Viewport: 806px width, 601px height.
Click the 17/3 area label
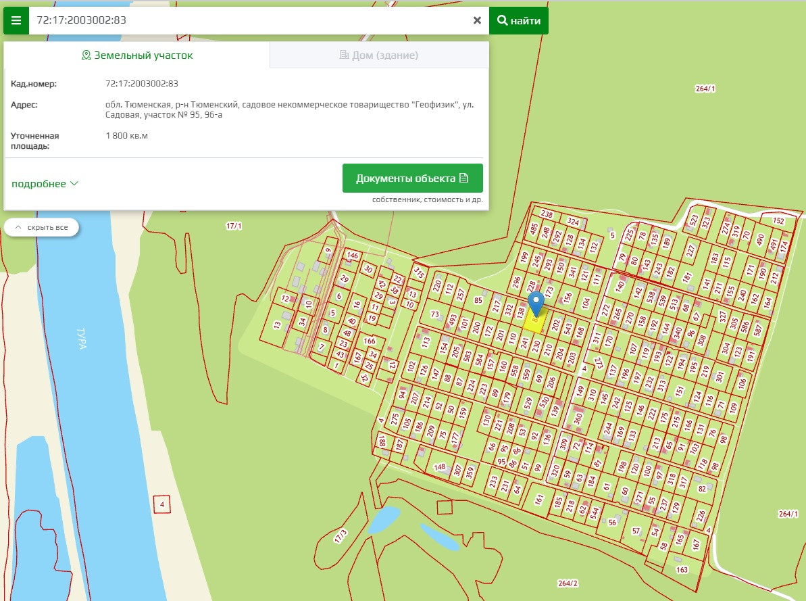(x=341, y=535)
